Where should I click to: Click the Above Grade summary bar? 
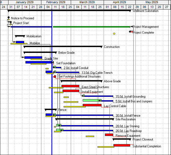pyautogui.click(x=81, y=81)
